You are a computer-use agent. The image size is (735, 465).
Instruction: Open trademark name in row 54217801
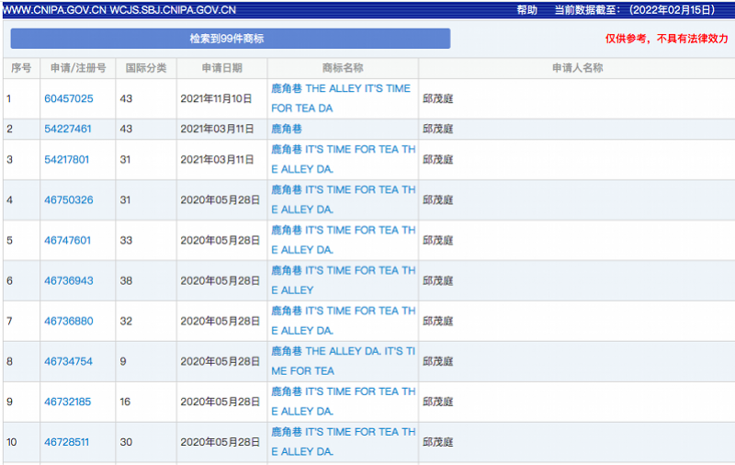(343, 159)
